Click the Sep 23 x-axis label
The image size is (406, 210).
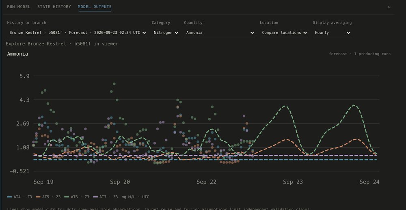tap(293, 182)
